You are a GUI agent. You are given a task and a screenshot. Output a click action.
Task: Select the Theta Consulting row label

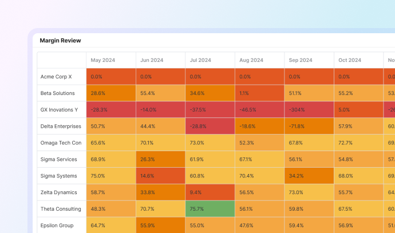point(61,210)
